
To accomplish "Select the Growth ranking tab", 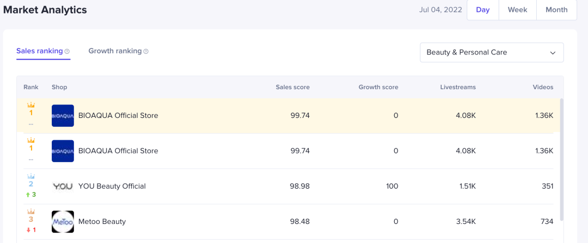I will (115, 51).
